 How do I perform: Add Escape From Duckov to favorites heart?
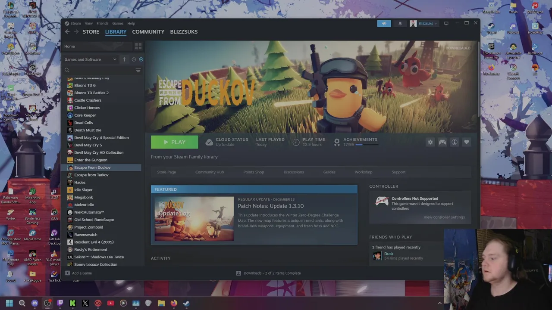coord(466,142)
